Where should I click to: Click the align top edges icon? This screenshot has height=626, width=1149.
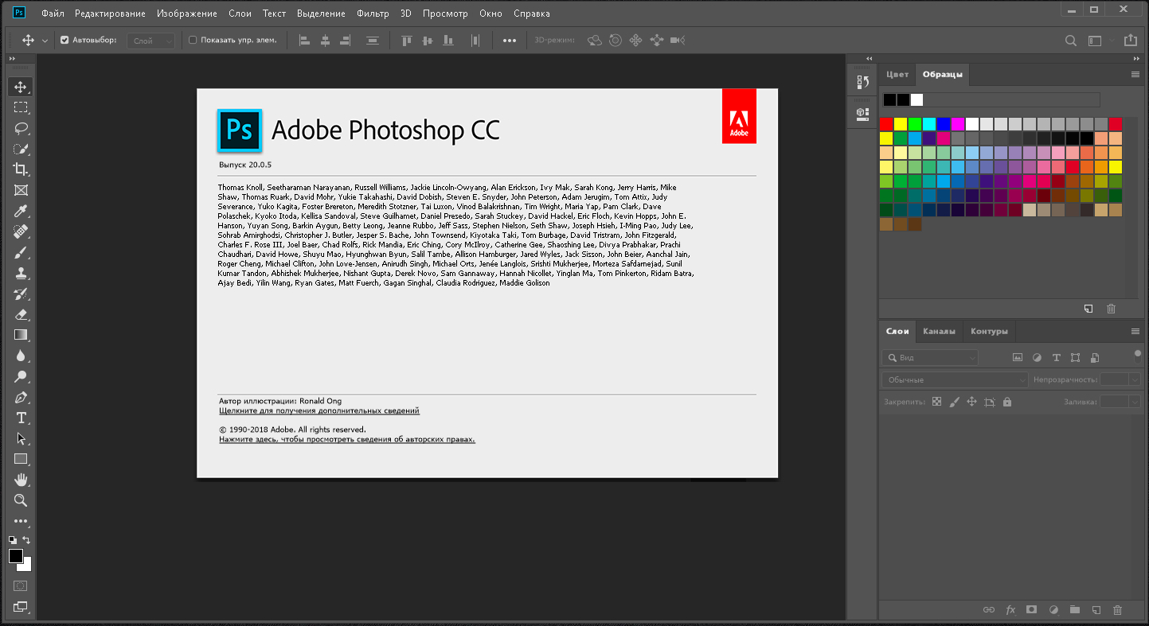[x=407, y=40]
